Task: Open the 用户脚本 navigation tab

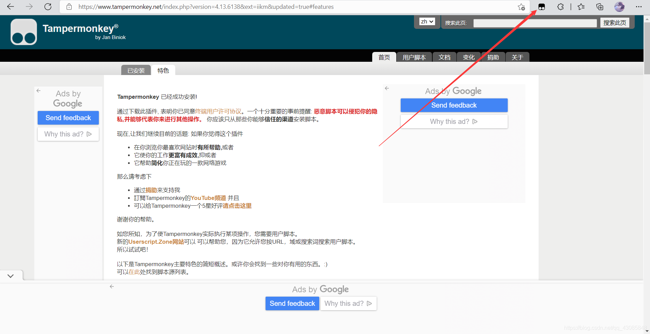Action: 414,57
